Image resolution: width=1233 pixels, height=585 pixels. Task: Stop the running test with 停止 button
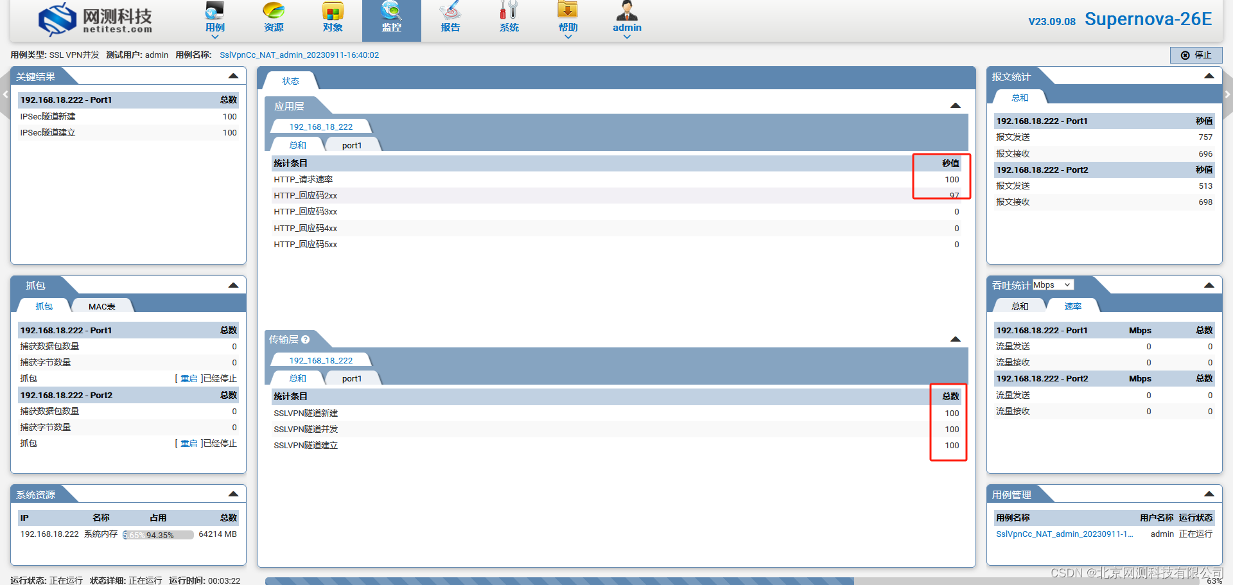[1196, 55]
